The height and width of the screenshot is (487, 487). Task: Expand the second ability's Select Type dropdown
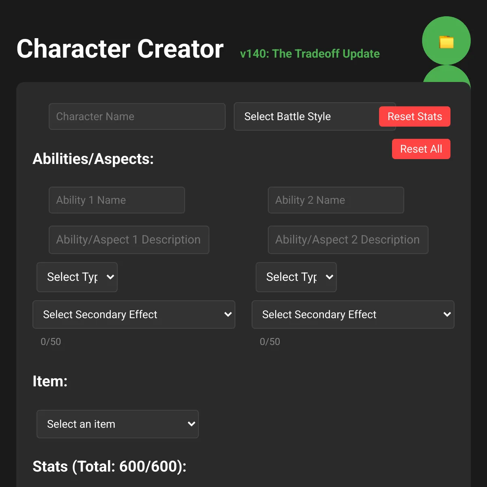click(296, 277)
